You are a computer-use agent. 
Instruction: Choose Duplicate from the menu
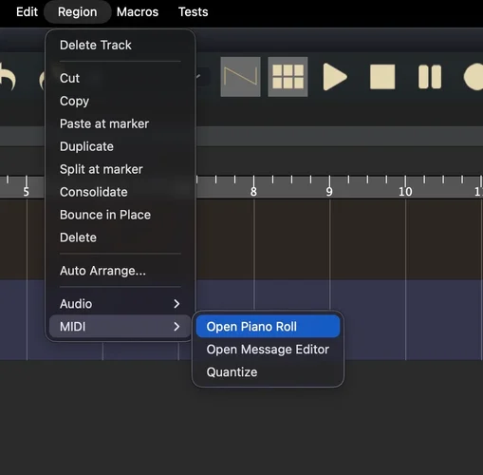(121, 146)
